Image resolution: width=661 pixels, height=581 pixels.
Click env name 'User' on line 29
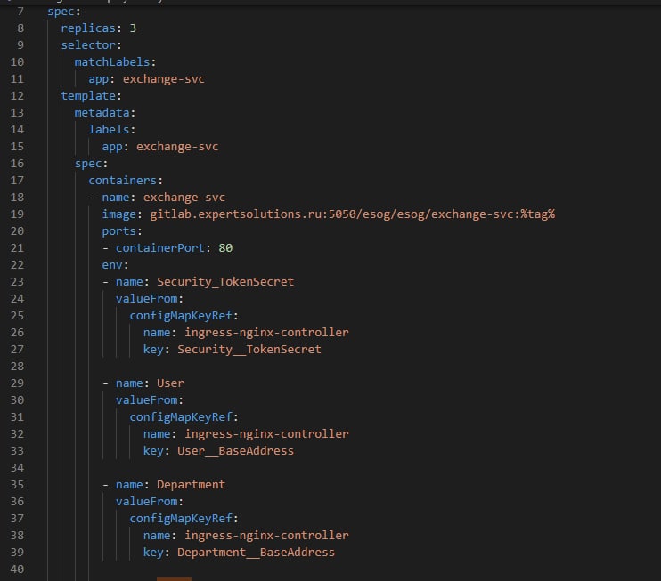[170, 383]
